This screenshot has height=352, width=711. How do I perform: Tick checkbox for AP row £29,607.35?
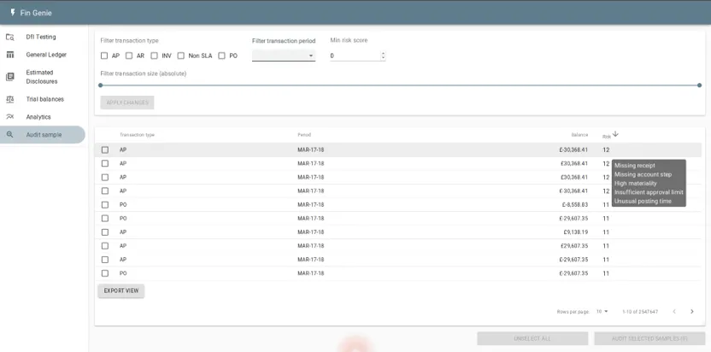[x=105, y=246]
